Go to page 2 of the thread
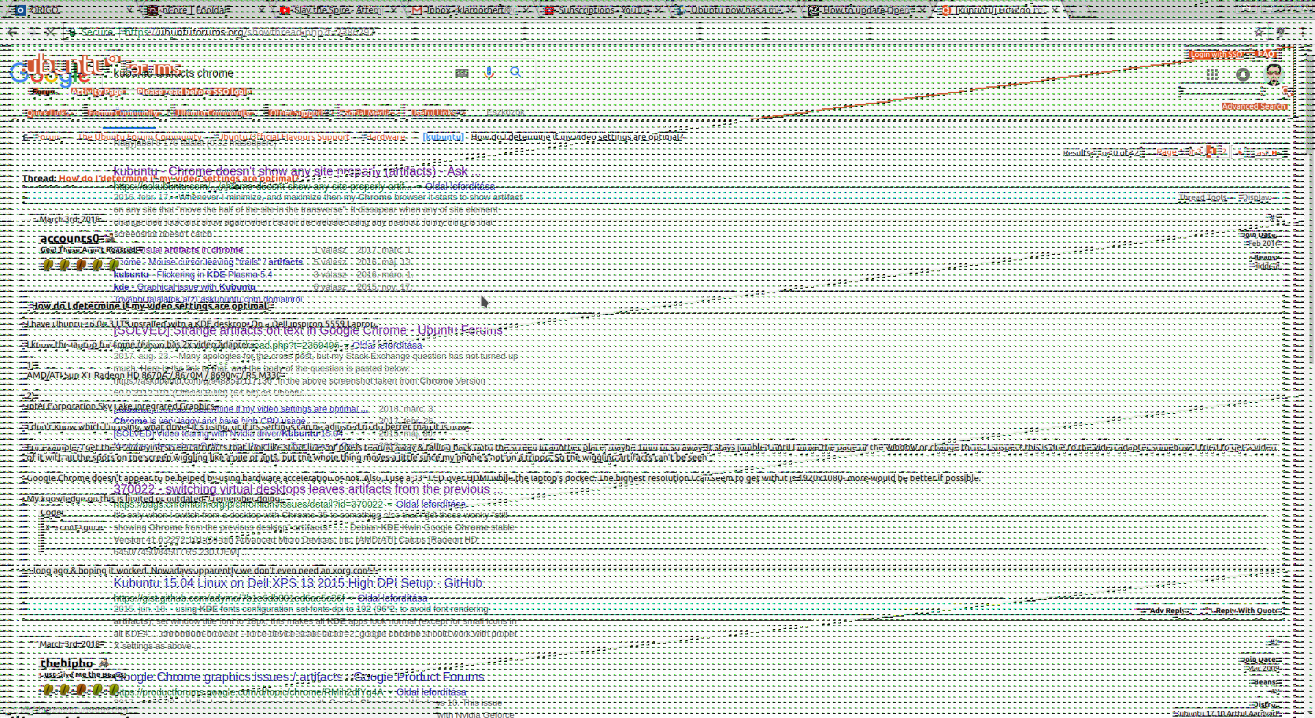This screenshot has height=718, width=1315. 1223,151
